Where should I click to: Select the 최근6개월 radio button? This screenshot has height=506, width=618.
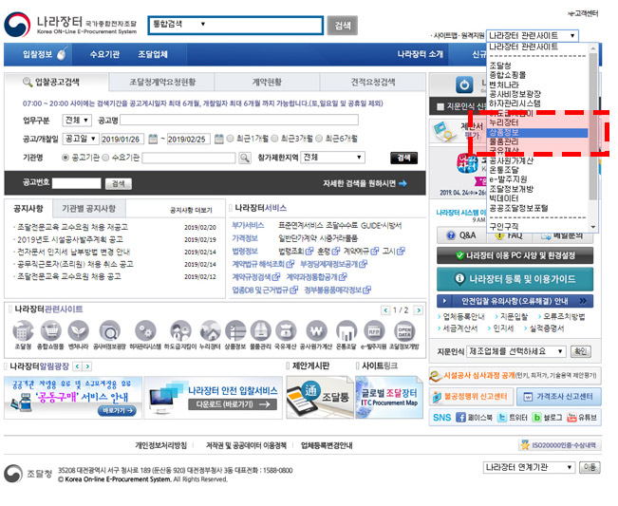[319, 139]
